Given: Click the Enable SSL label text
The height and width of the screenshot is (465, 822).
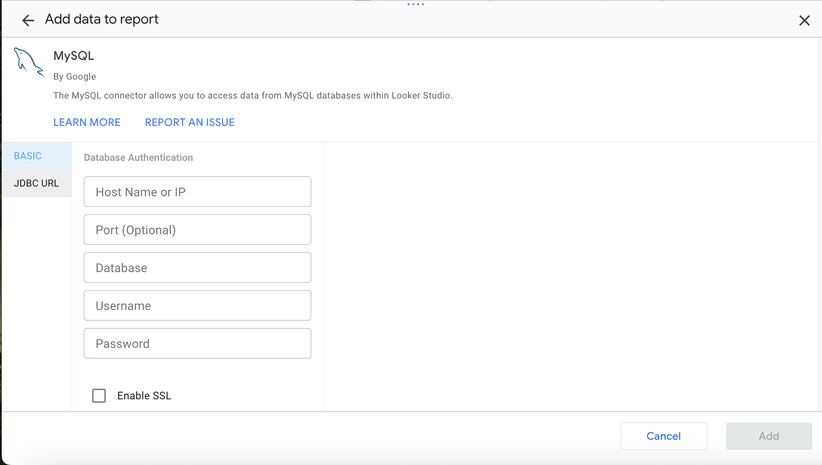Looking at the screenshot, I should 144,396.
